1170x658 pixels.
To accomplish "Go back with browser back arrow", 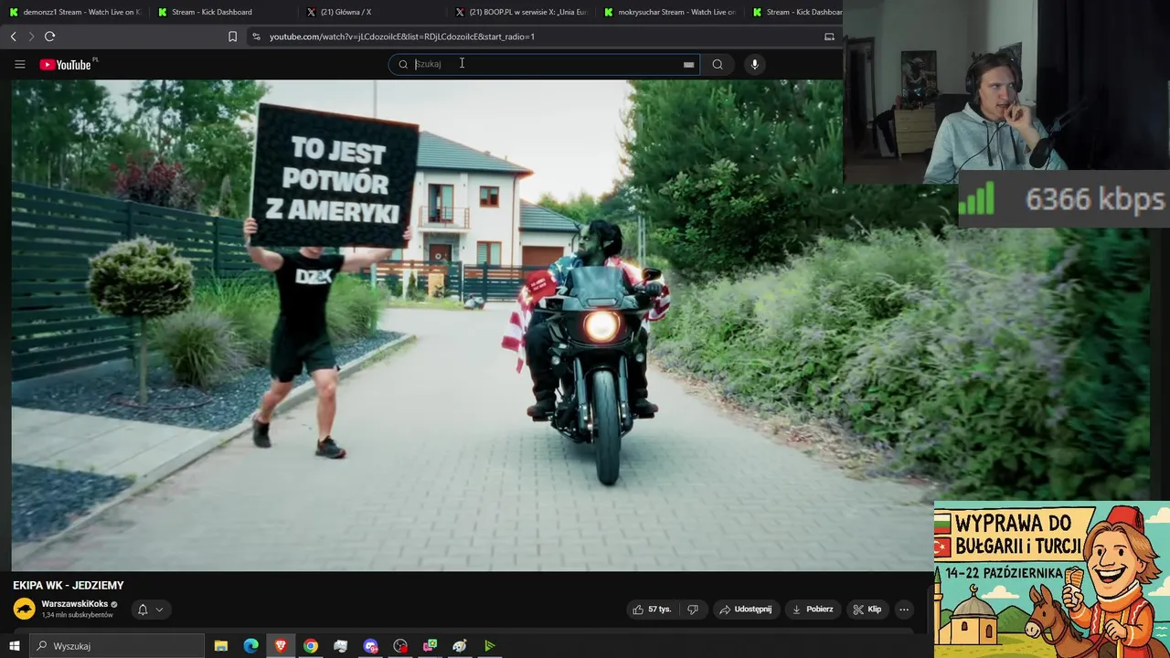I will 13,37.
